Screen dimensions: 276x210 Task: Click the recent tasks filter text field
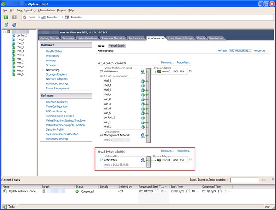244,180
